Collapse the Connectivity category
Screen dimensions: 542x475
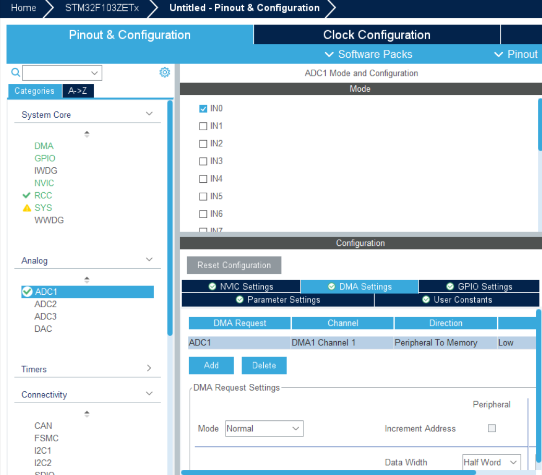pyautogui.click(x=150, y=393)
